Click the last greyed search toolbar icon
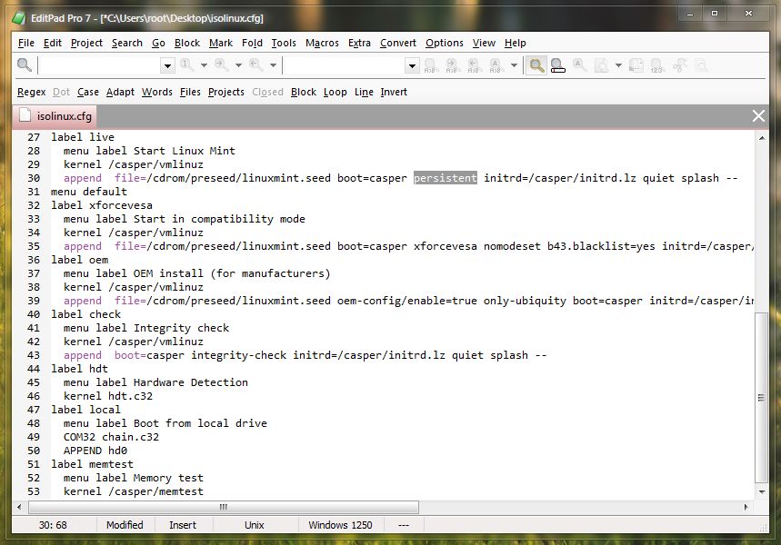This screenshot has width=781, height=545. point(701,65)
